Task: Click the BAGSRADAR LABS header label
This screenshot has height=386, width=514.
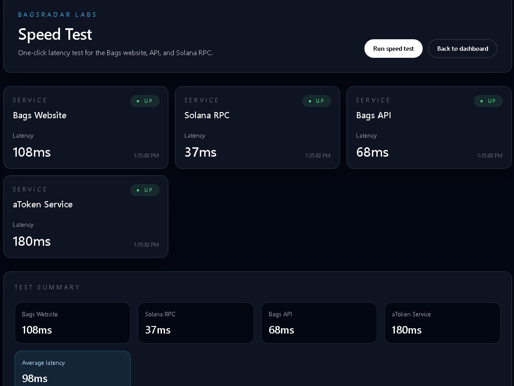Action: tap(57, 15)
